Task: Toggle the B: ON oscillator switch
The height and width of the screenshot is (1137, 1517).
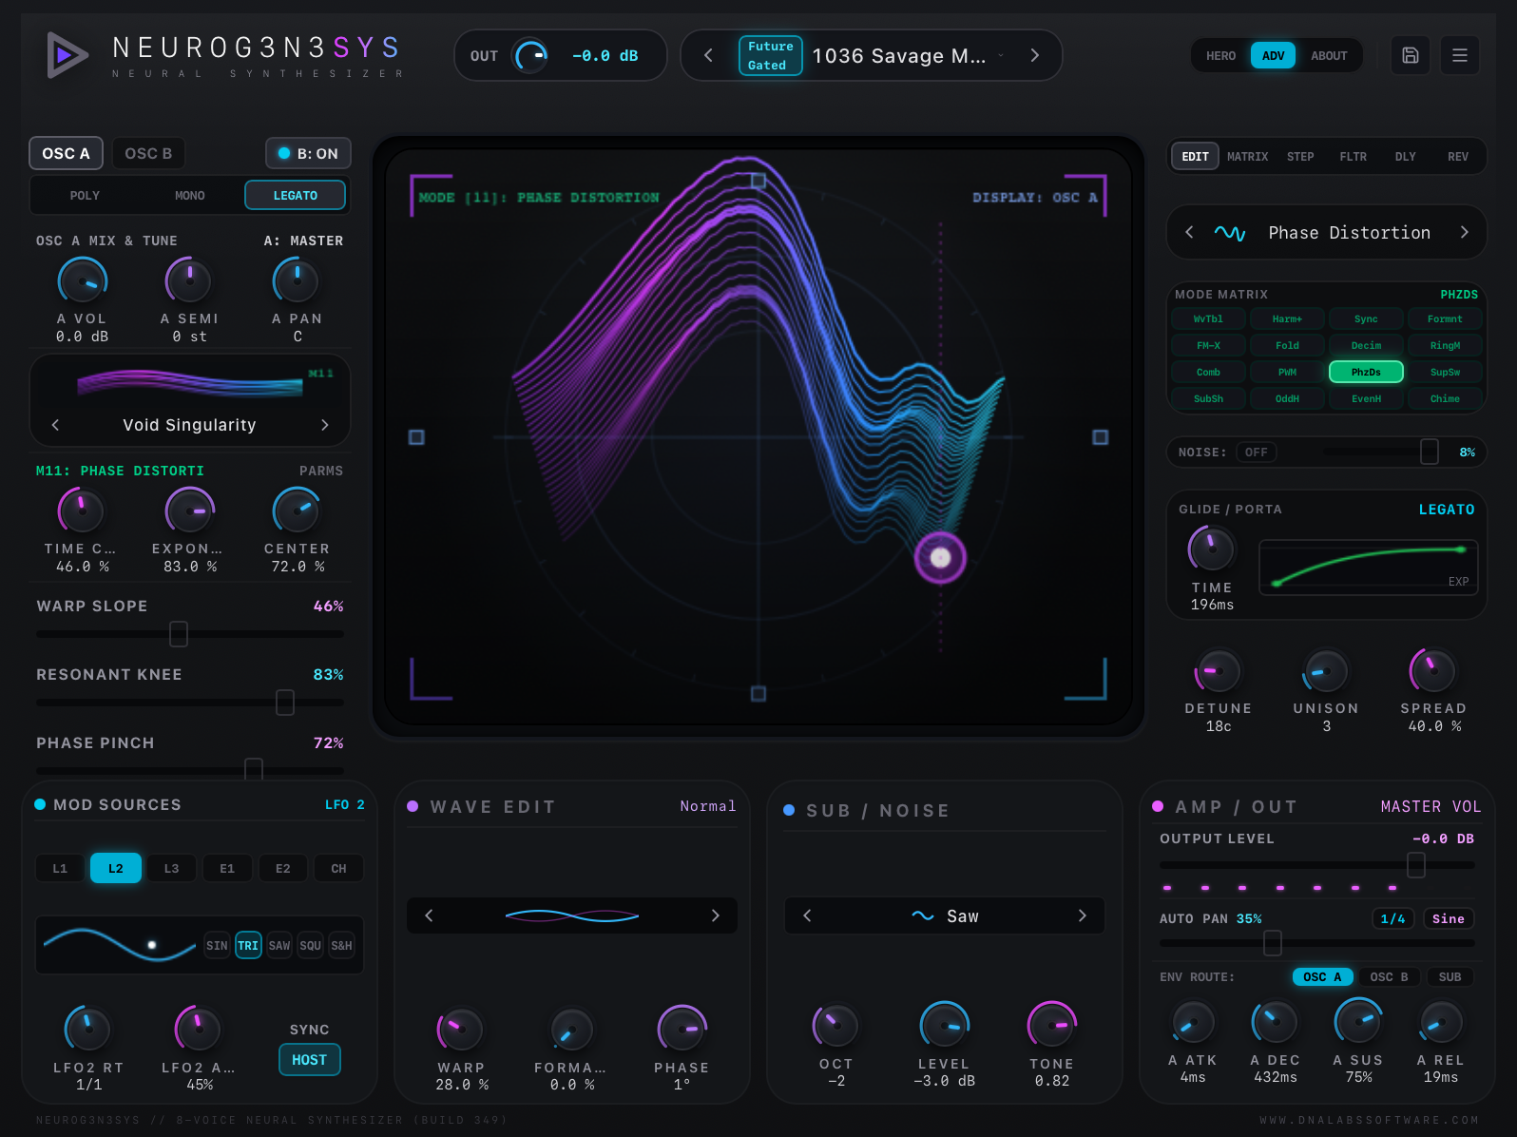Action: click(x=308, y=153)
